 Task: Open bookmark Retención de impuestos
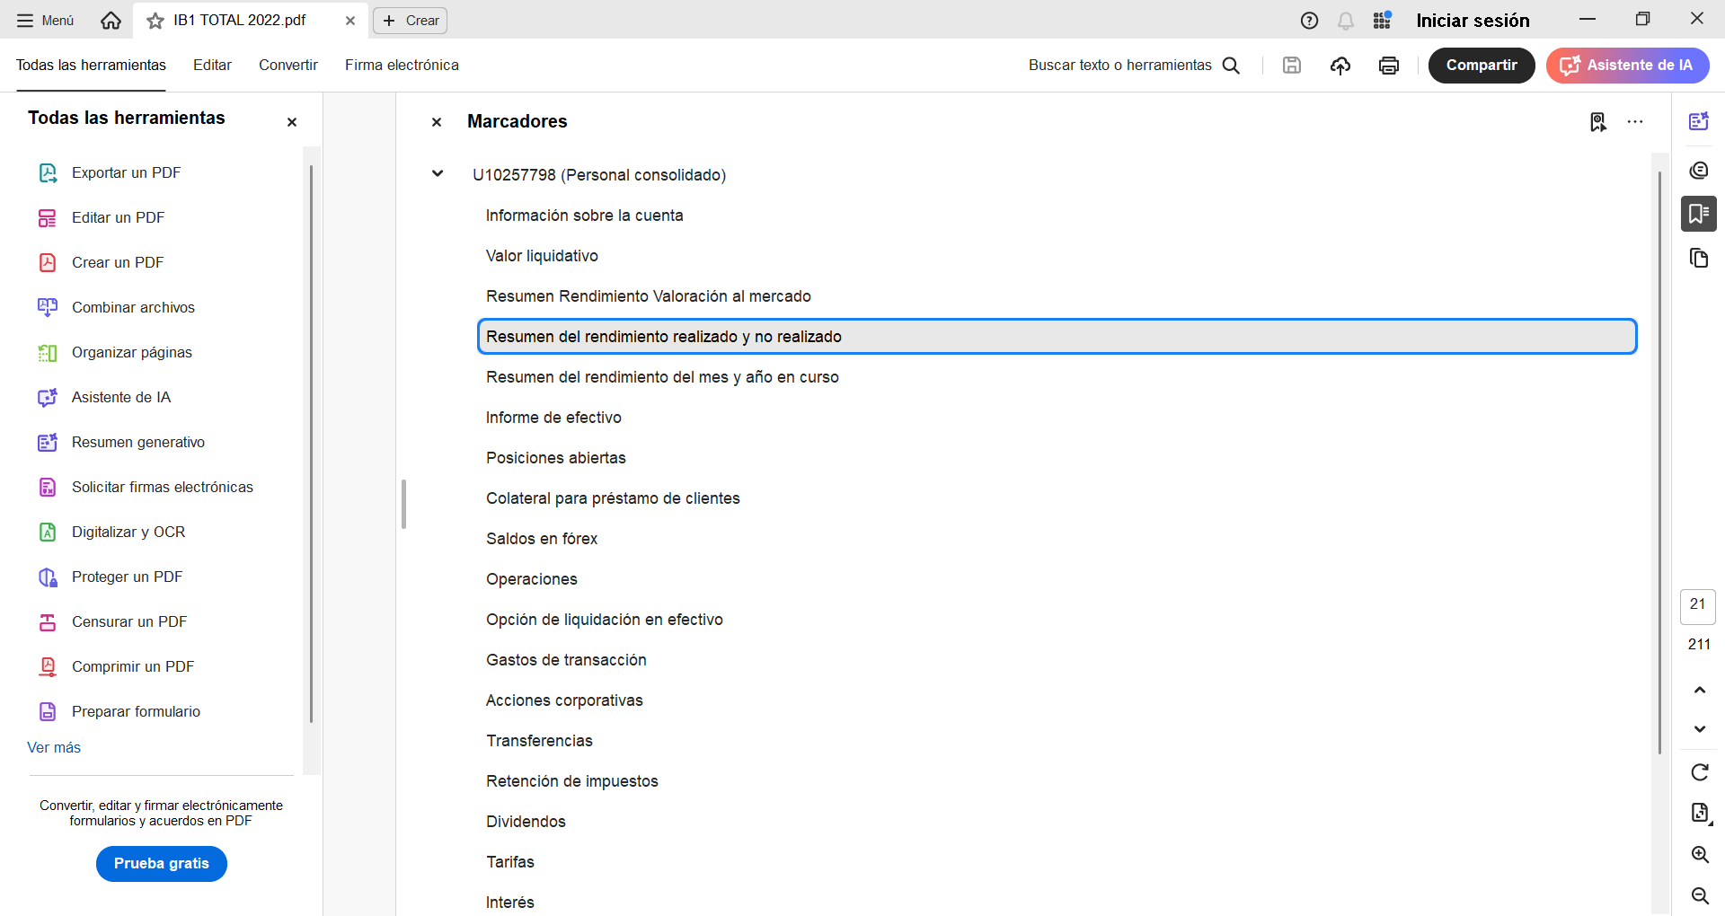(572, 781)
